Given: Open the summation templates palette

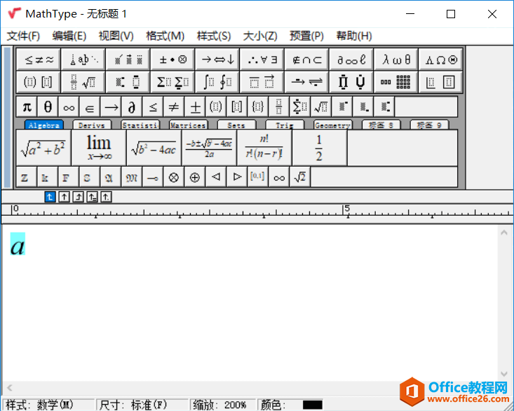Looking at the screenshot, I should (x=173, y=82).
